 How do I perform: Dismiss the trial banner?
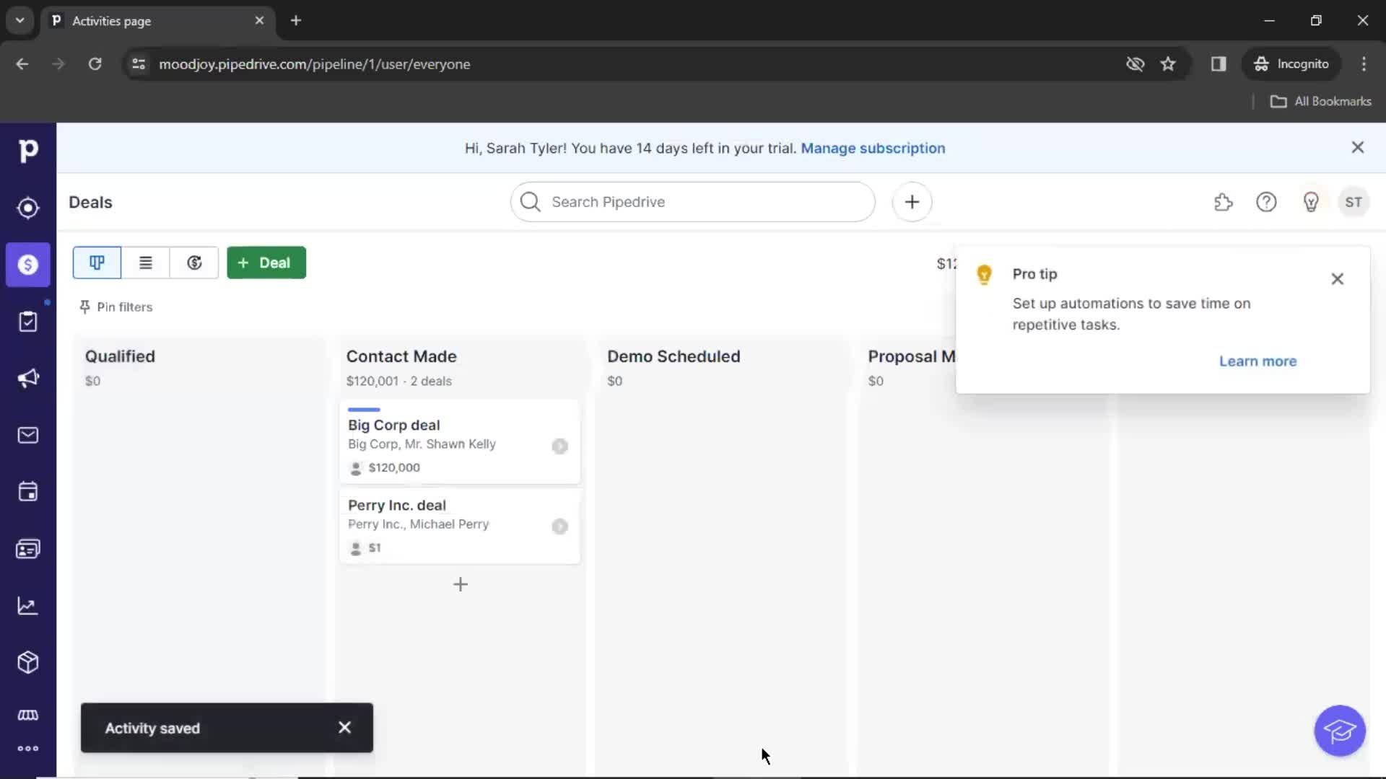coord(1358,147)
